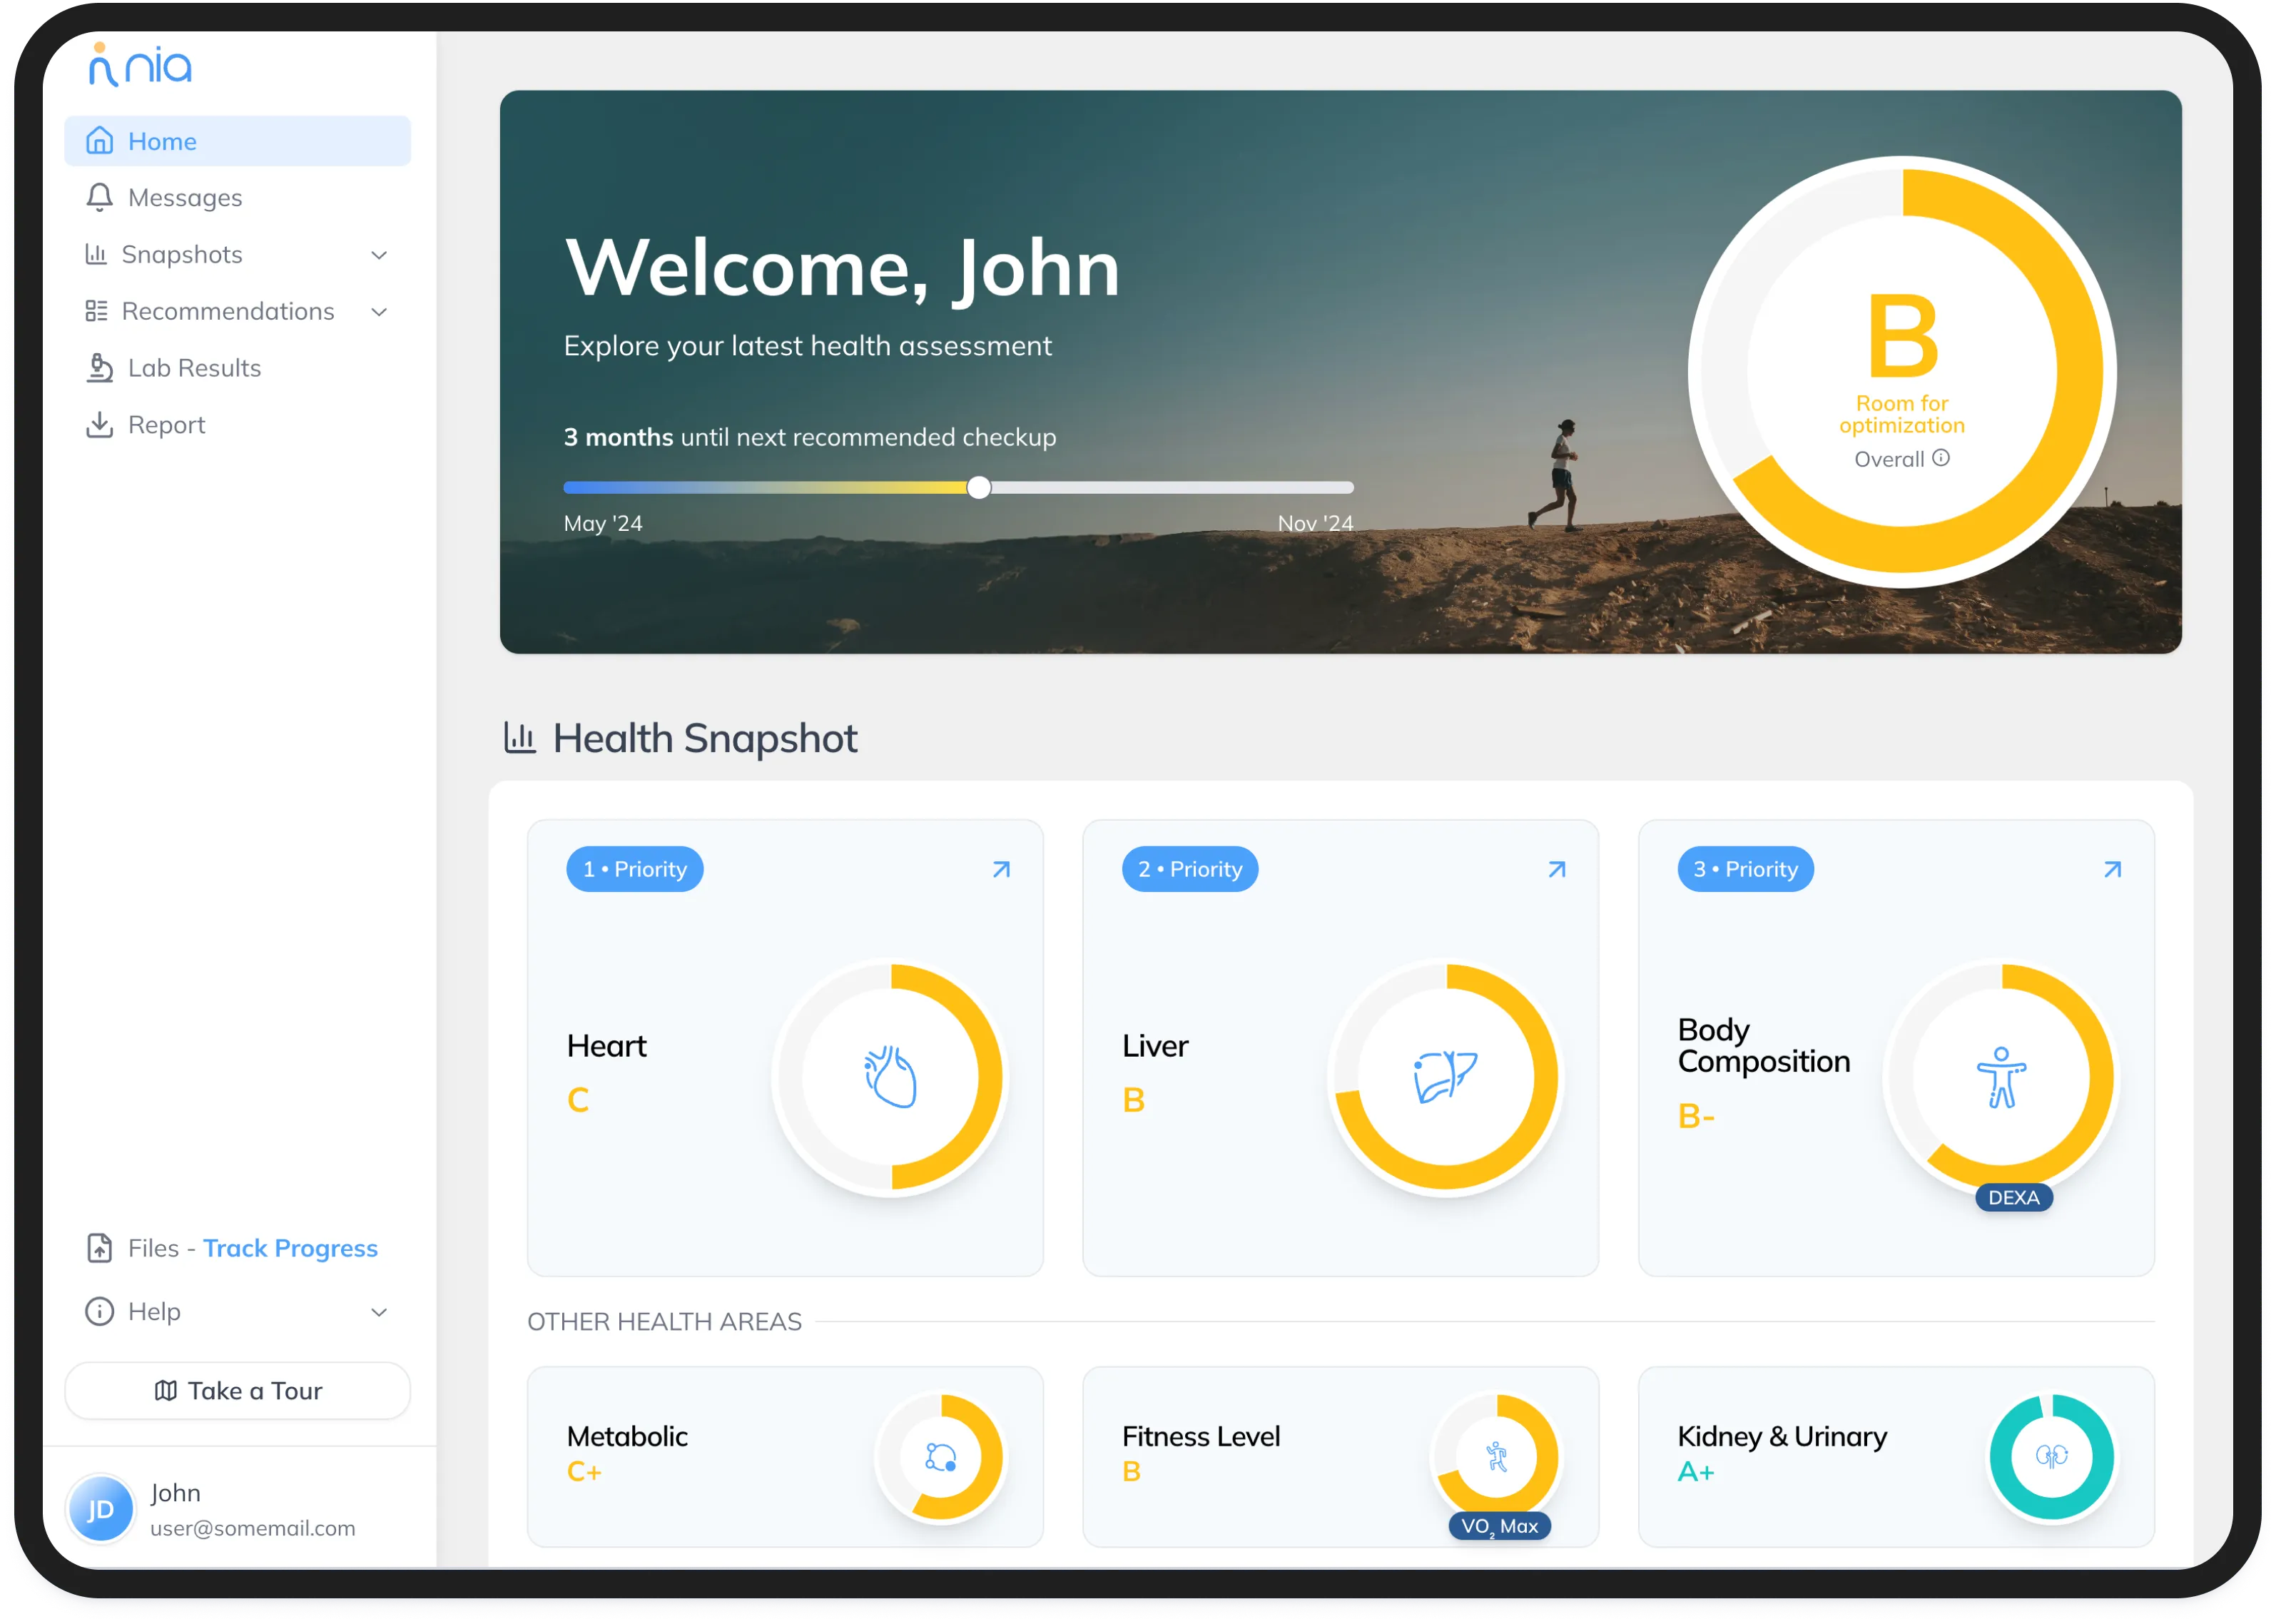Screen dimensions: 2276x1624
Task: Click the Messages bell icon
Action: pos(99,197)
